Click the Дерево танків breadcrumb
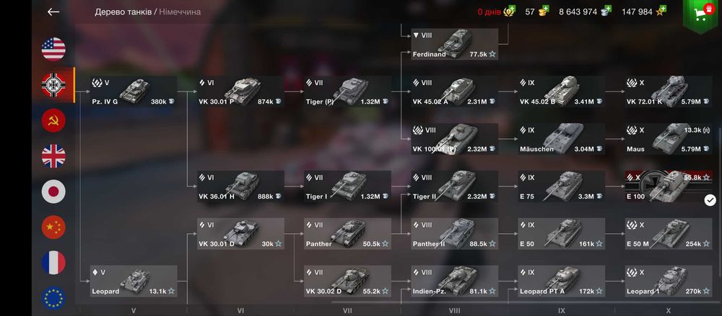 coord(123,12)
